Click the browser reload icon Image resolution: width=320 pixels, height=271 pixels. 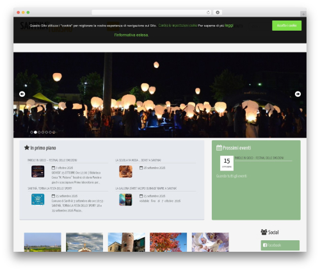(x=208, y=12)
